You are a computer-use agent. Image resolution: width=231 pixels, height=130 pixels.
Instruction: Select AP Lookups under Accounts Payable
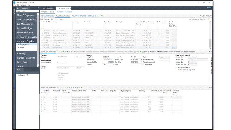(x=21, y=46)
